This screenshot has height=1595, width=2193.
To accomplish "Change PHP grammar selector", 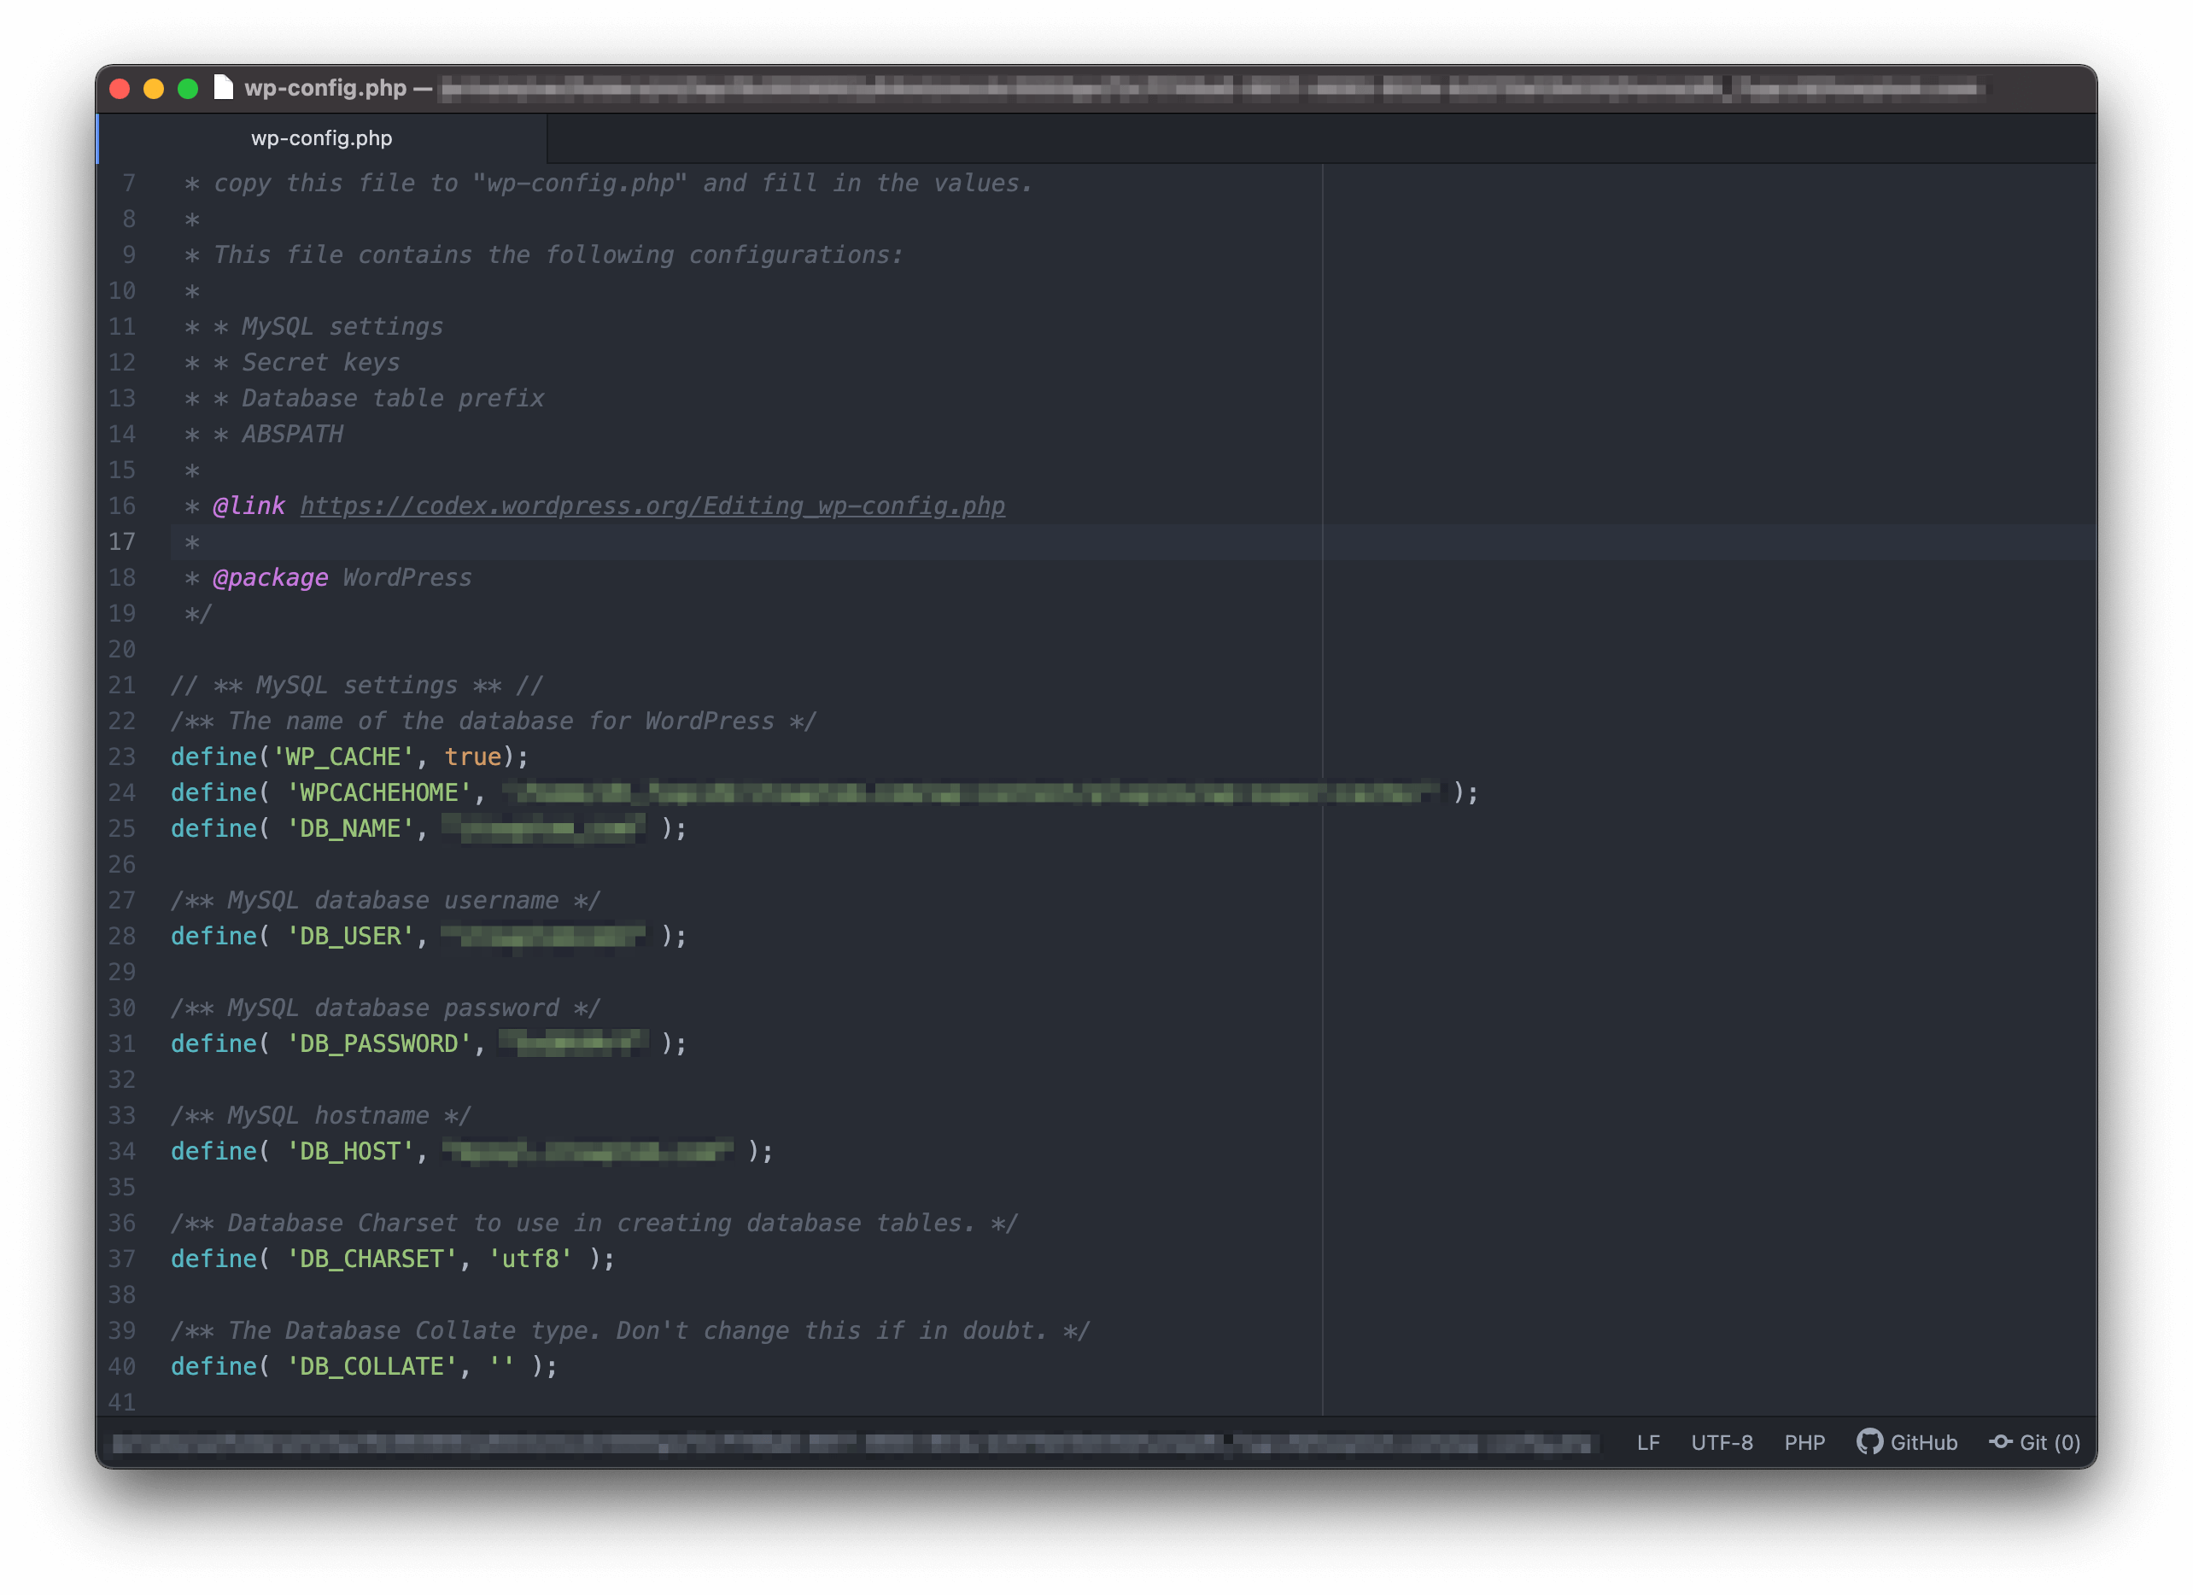I will (1804, 1442).
